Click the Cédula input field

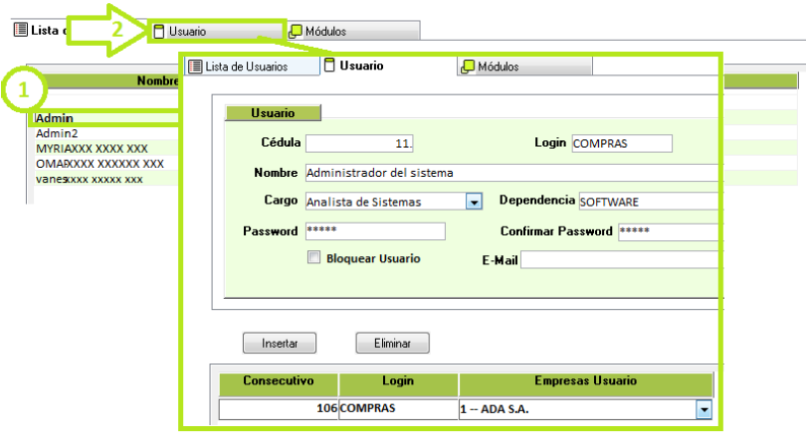(x=359, y=144)
